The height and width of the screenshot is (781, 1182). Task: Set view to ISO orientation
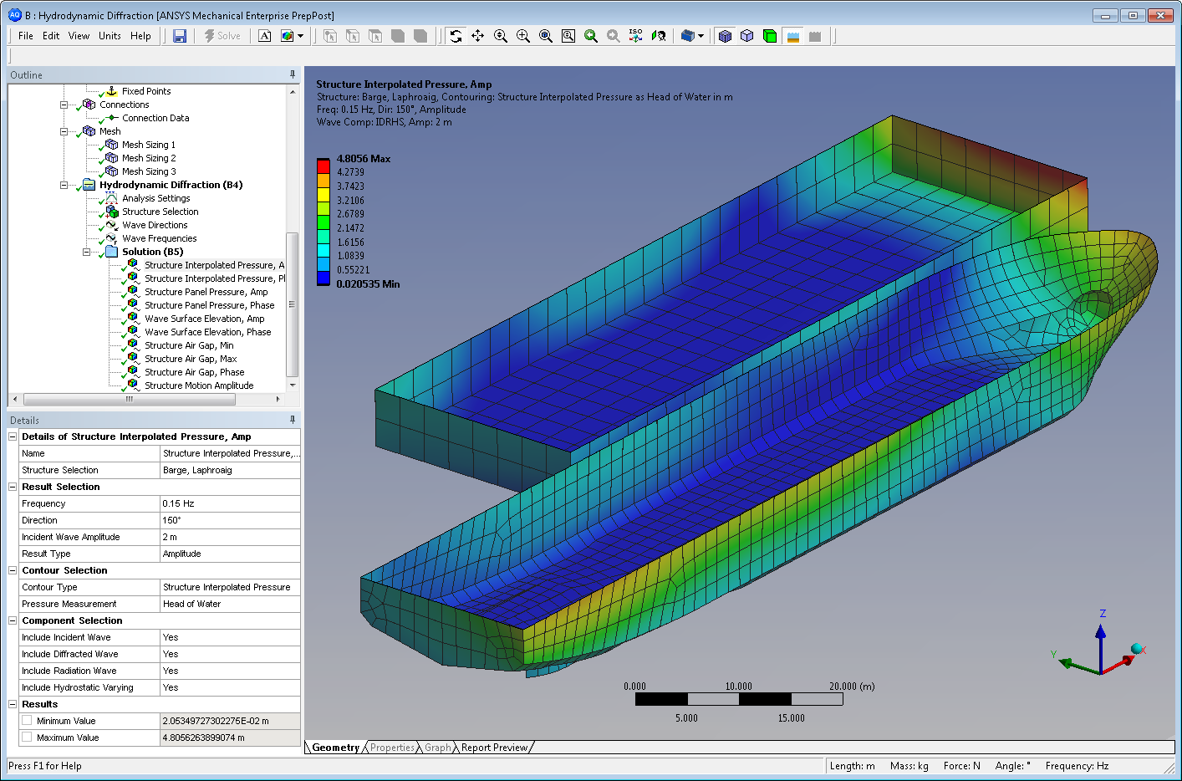[635, 36]
